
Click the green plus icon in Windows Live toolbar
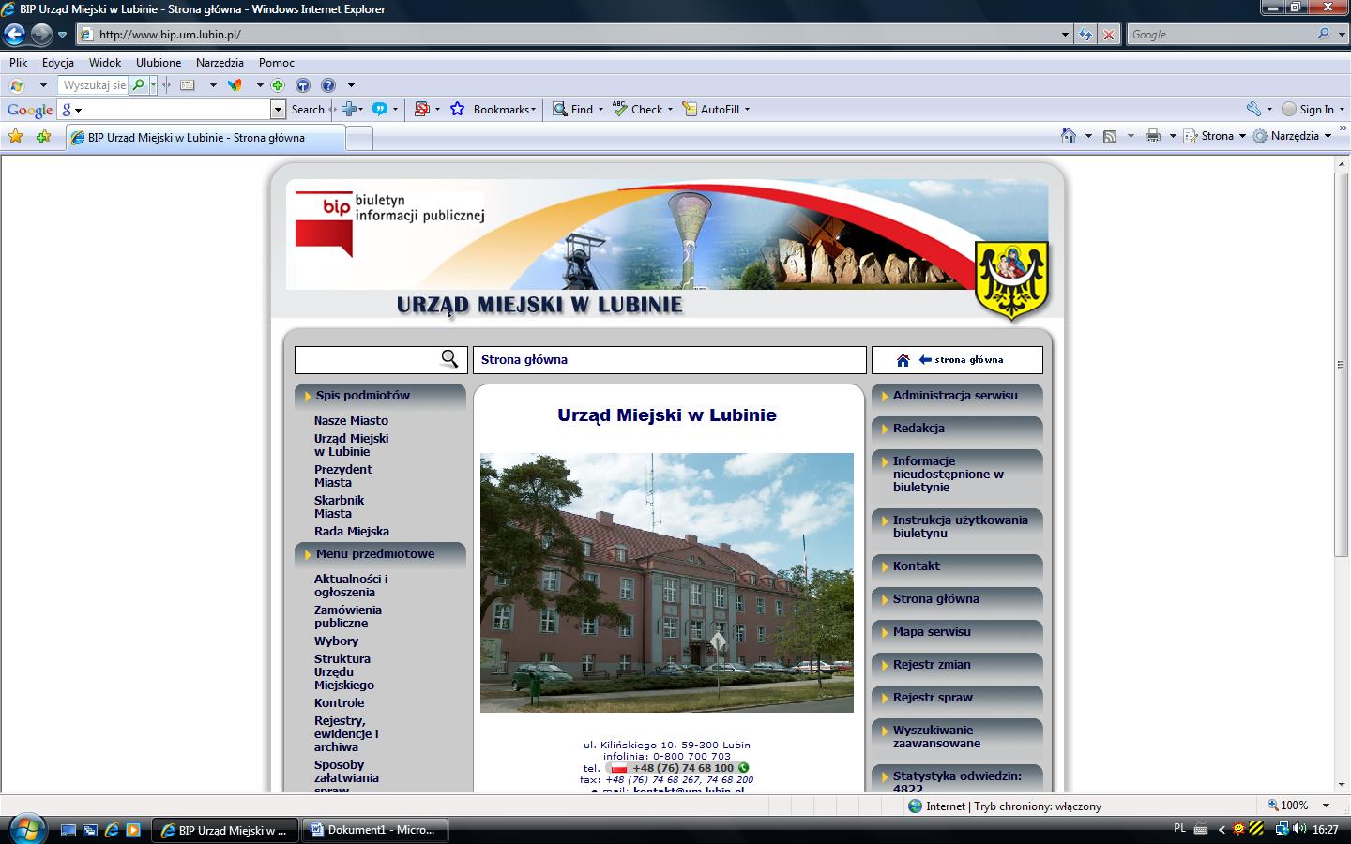click(278, 85)
